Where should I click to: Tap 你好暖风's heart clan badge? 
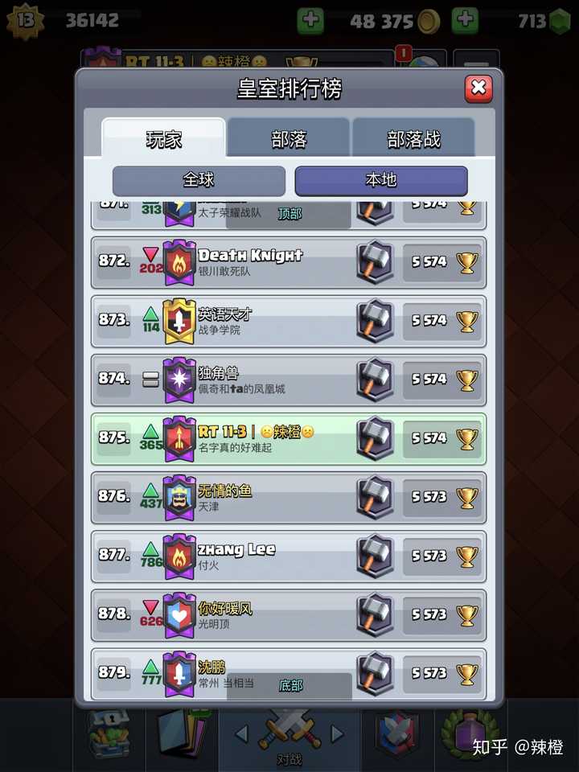click(179, 615)
